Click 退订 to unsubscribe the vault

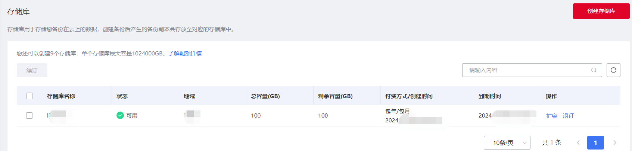pos(568,116)
